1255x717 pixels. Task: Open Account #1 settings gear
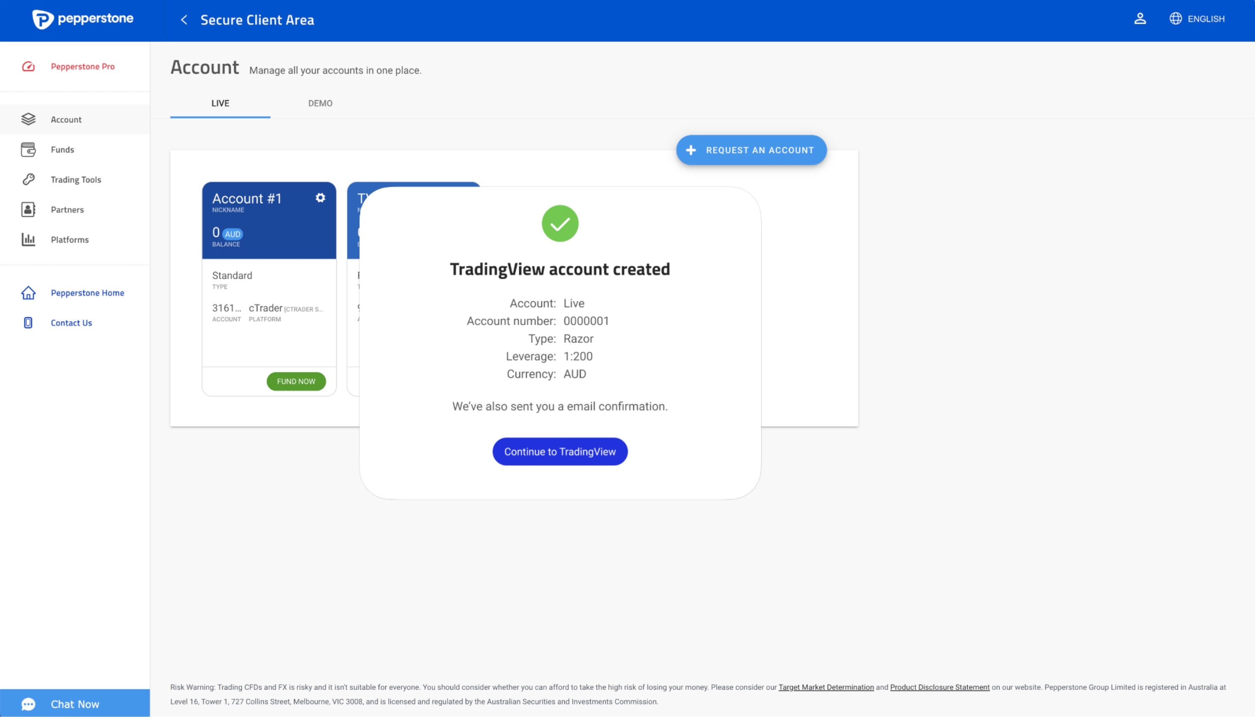[x=321, y=198]
